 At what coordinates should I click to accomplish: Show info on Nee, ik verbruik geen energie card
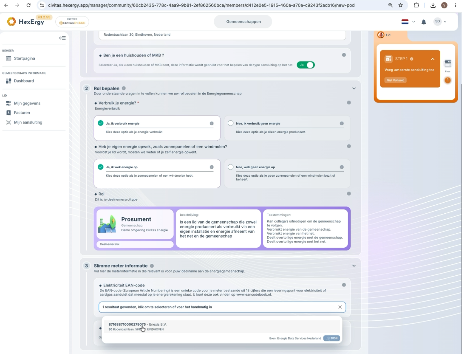342,123
